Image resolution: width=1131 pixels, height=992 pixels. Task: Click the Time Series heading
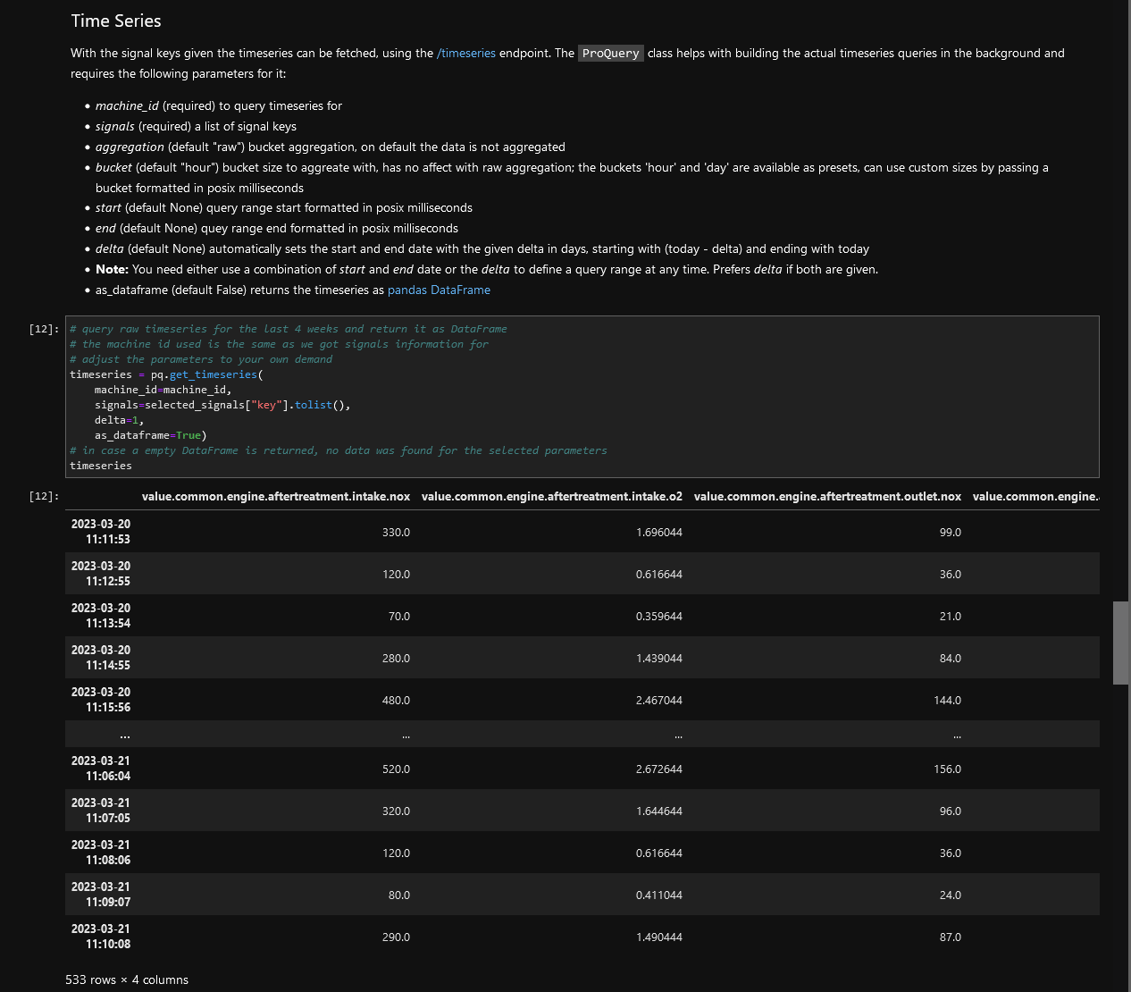click(x=116, y=21)
